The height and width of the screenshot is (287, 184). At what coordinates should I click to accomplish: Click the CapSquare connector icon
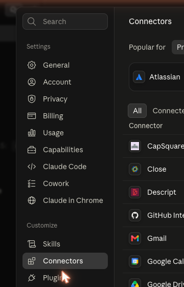(x=135, y=146)
